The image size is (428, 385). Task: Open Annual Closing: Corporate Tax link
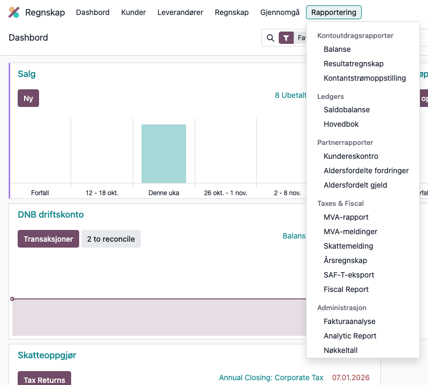271,378
